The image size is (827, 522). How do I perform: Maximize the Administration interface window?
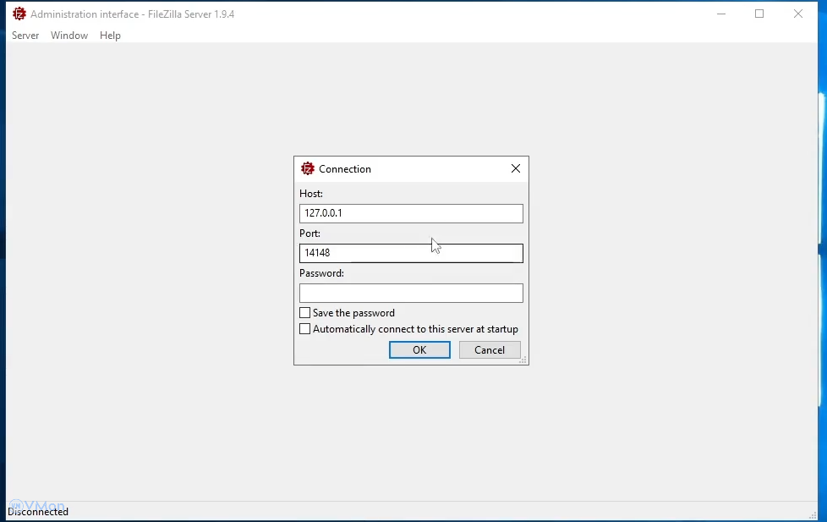pos(759,14)
